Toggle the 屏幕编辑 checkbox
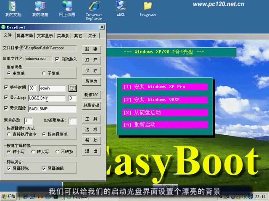Viewport: 269px width, 201px height. point(44,168)
